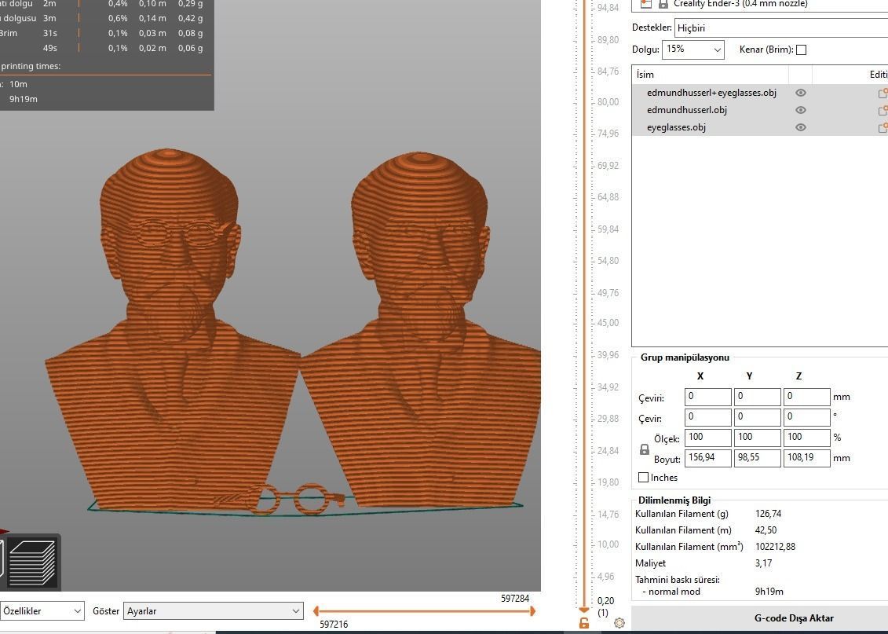888x634 pixels.
Task: Open the Dolgu 15% infill dropdown
Action: [693, 49]
